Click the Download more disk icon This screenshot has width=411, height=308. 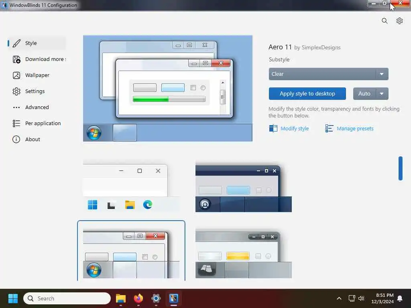point(16,59)
